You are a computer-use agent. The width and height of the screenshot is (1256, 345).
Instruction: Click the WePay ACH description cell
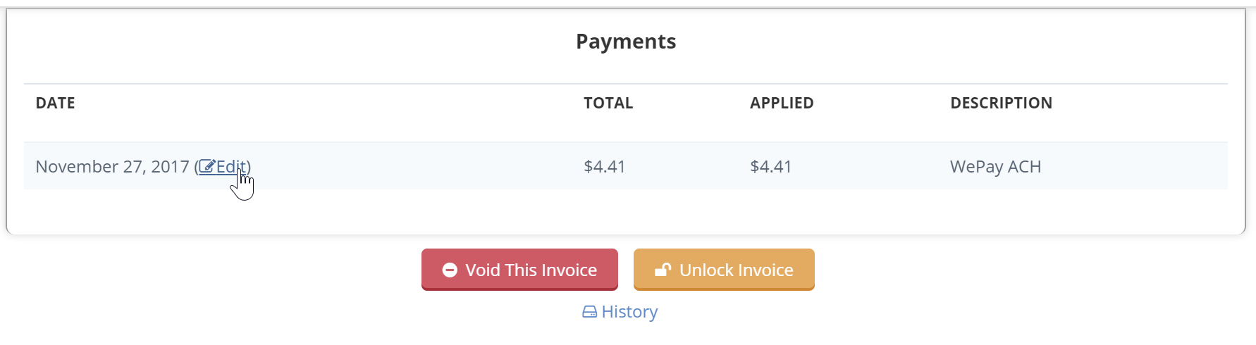click(995, 167)
